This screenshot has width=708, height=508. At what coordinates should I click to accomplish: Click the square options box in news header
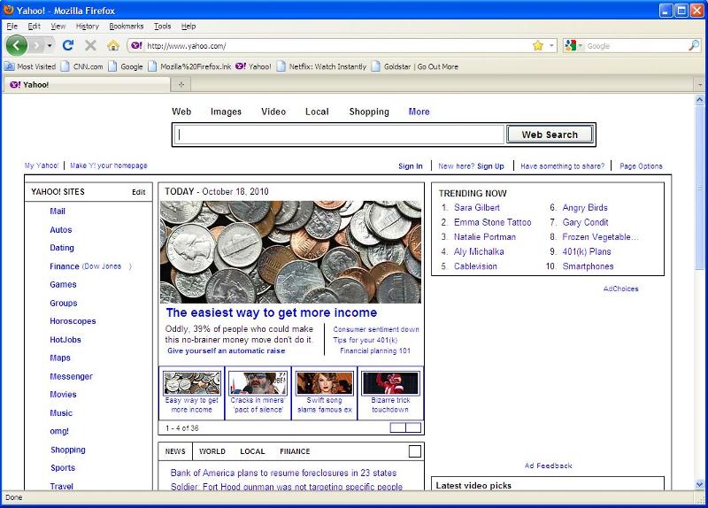coord(414,451)
